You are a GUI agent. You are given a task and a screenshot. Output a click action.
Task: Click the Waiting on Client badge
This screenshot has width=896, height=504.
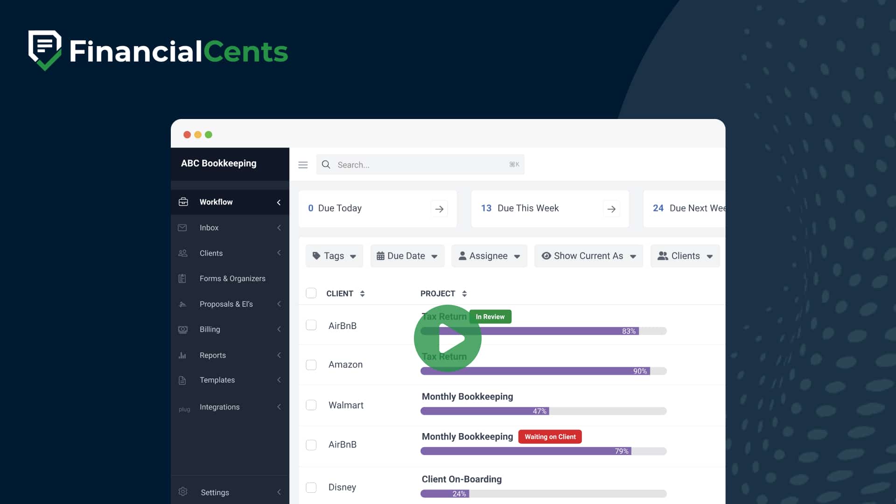[x=550, y=437]
